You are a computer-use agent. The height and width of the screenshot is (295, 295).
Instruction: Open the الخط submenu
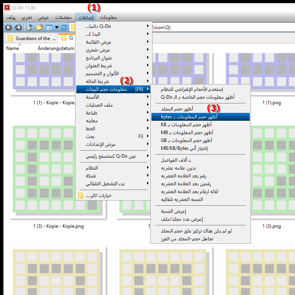(x=113, y=129)
